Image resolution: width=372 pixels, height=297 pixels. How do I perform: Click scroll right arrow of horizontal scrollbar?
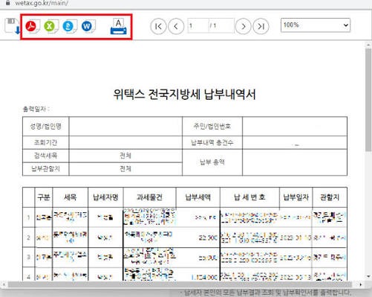point(360,284)
